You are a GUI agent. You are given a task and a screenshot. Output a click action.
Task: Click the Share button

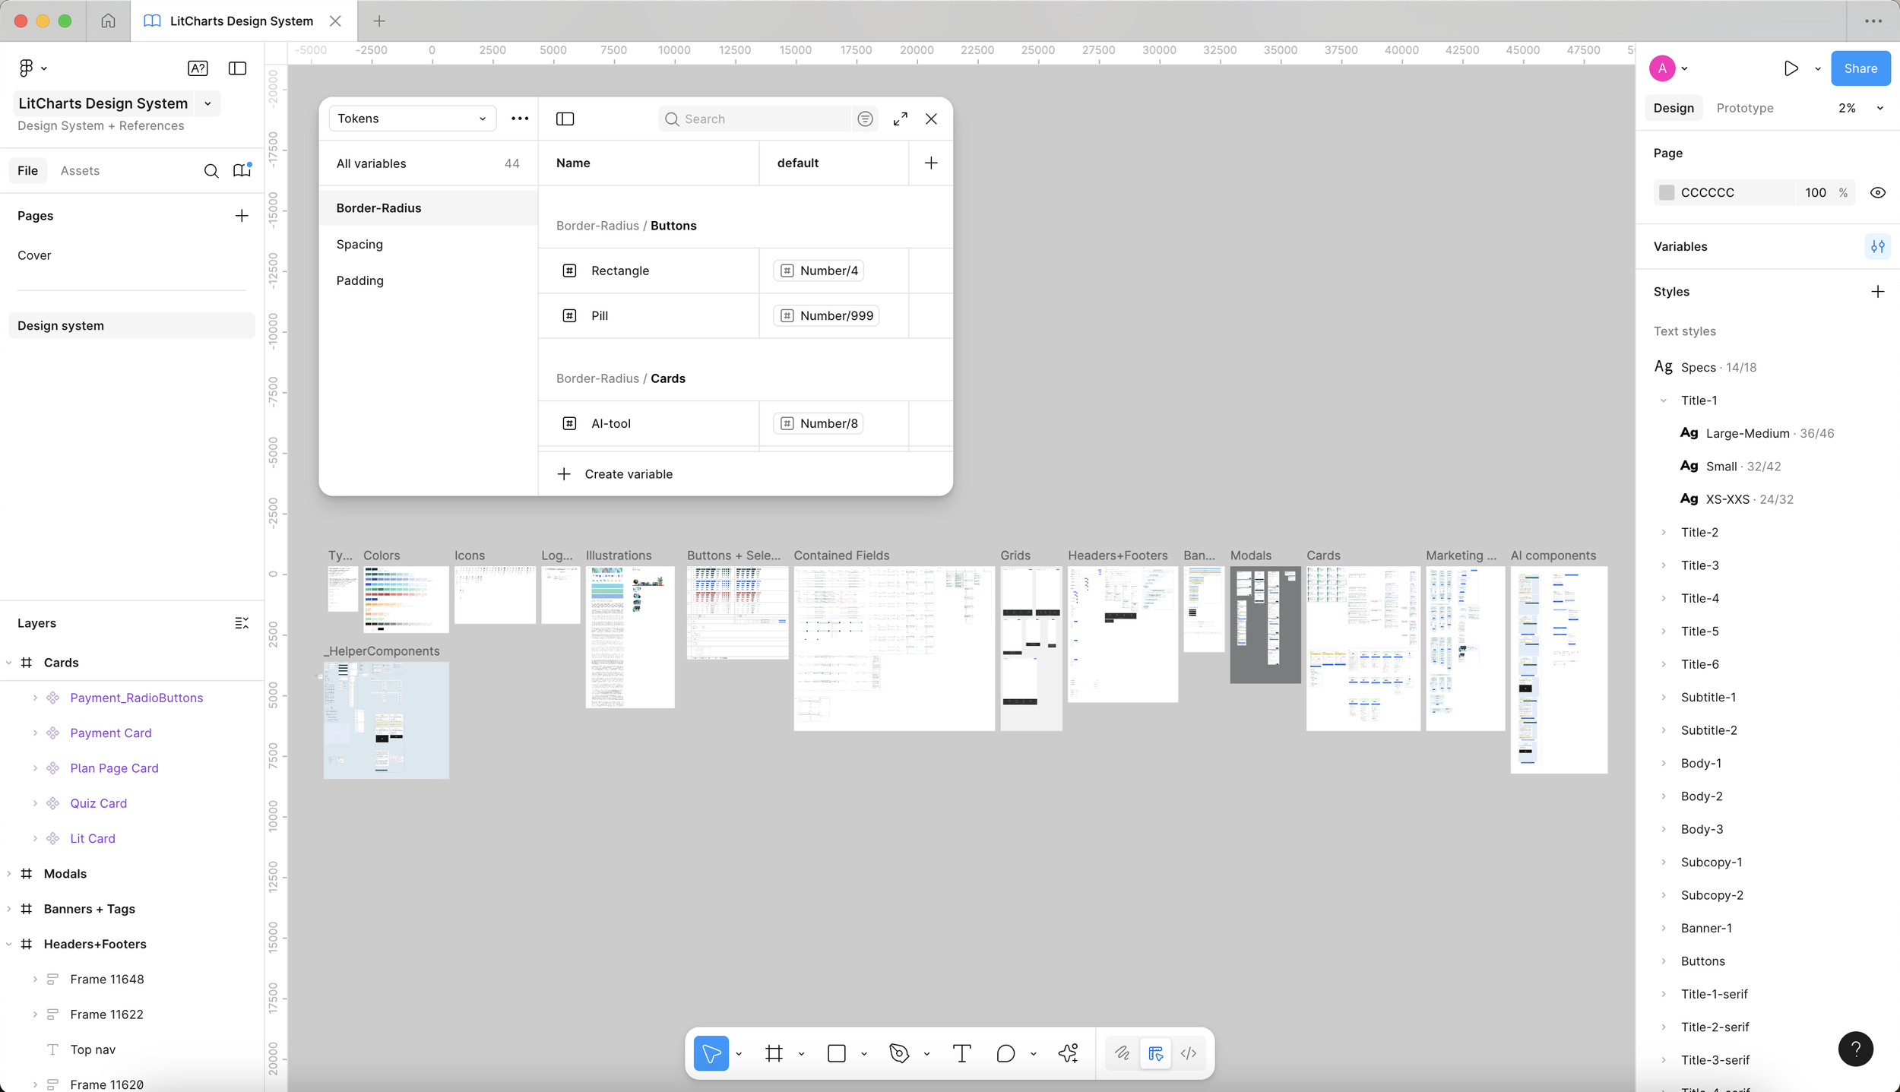click(x=1860, y=68)
